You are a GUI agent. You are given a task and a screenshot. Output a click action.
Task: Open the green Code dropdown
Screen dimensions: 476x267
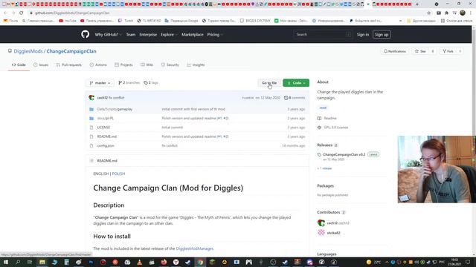296,83
